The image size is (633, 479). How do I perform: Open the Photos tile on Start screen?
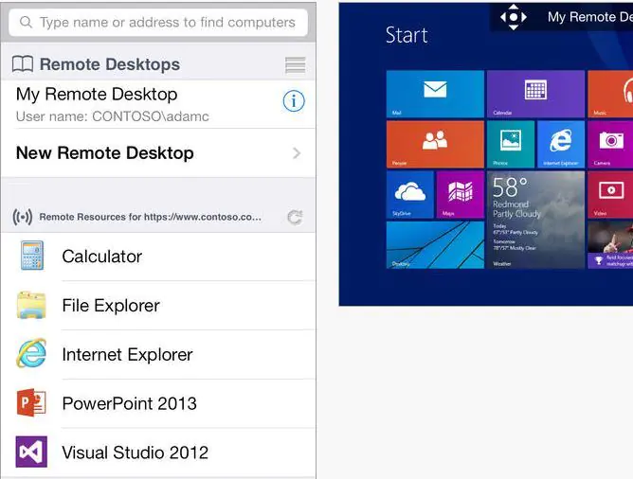511,144
